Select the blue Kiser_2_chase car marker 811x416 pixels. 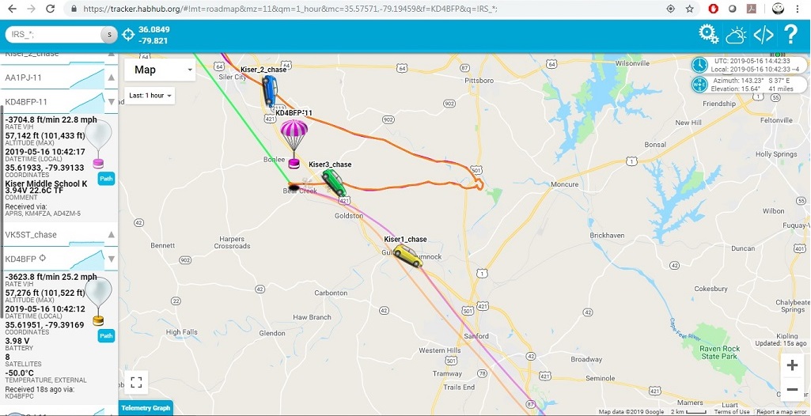point(270,90)
